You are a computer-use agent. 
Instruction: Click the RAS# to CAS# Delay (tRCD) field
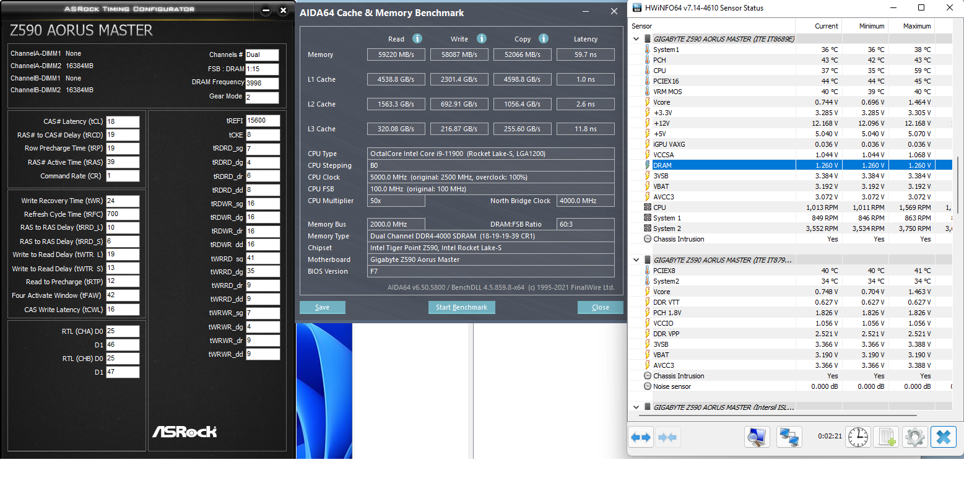click(x=123, y=135)
